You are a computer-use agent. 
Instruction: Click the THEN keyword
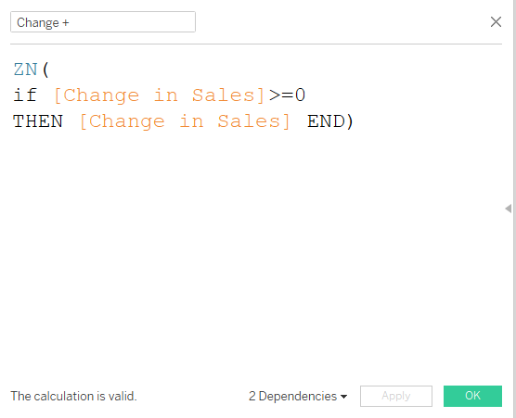38,121
